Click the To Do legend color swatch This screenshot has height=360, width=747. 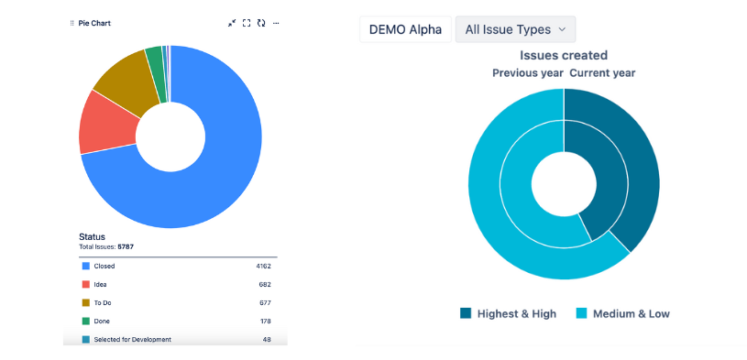pos(86,303)
